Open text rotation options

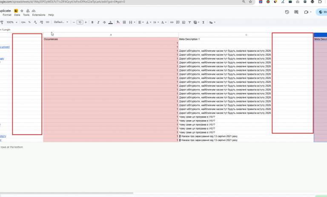[x=163, y=22]
